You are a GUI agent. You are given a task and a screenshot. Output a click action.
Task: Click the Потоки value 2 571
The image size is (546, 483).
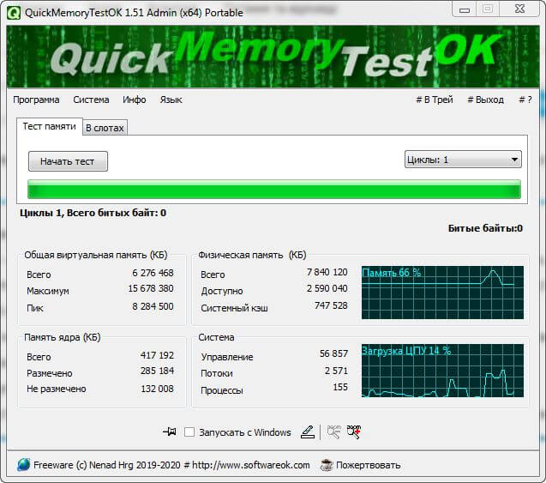tap(336, 371)
